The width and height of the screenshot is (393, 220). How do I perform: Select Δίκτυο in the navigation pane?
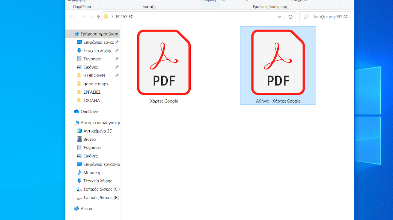coord(84,209)
